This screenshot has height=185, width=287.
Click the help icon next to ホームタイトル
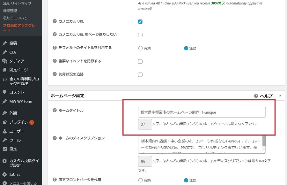[55, 110]
